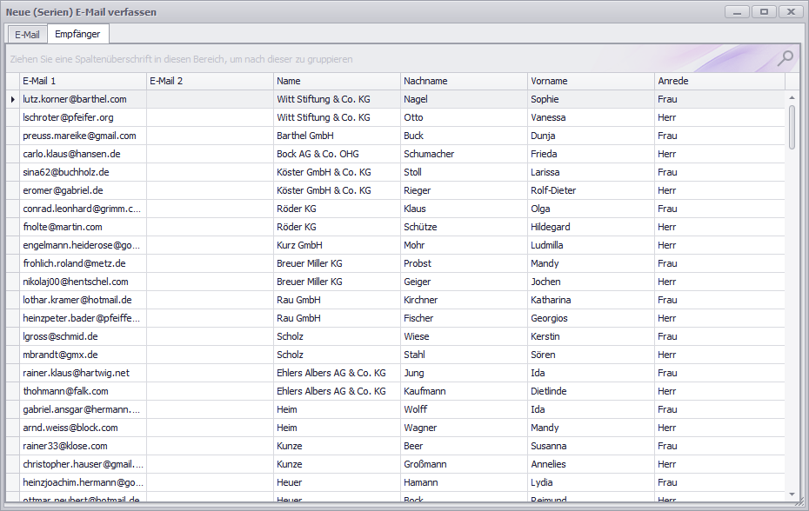This screenshot has width=809, height=511.
Task: Click the Vorname column header
Action: 591,81
